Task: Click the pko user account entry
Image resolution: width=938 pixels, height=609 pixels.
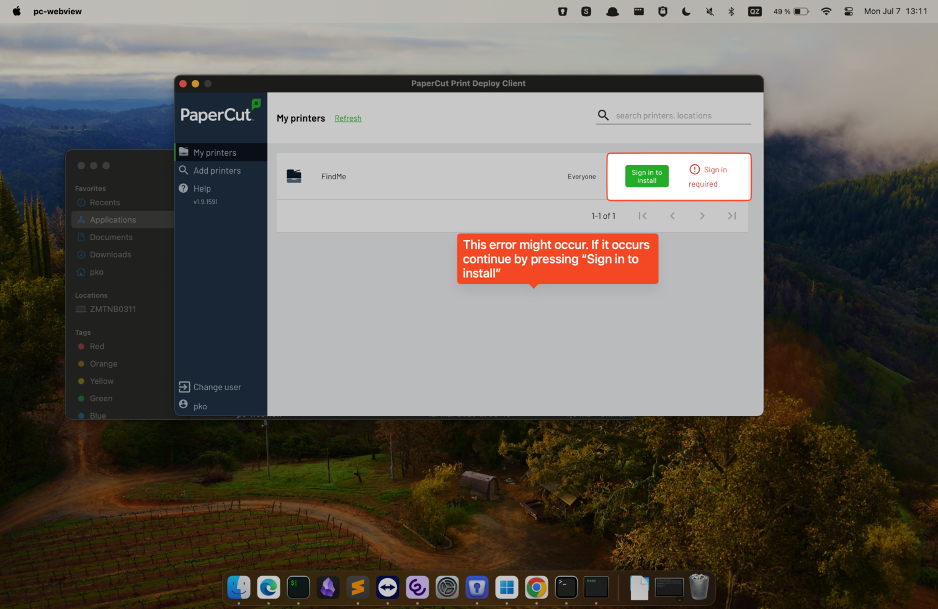Action: (193, 406)
